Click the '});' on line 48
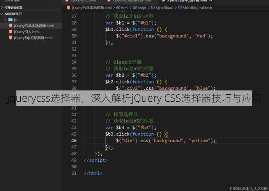Viewport: 269px width, 191px height. (x=99, y=154)
